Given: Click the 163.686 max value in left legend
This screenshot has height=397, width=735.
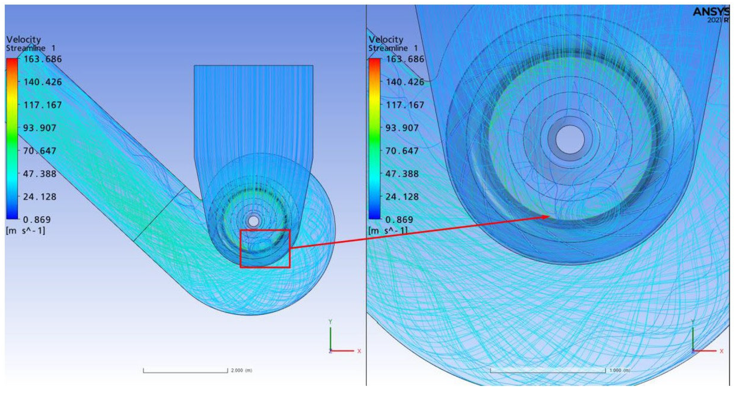Looking at the screenshot, I should [42, 59].
